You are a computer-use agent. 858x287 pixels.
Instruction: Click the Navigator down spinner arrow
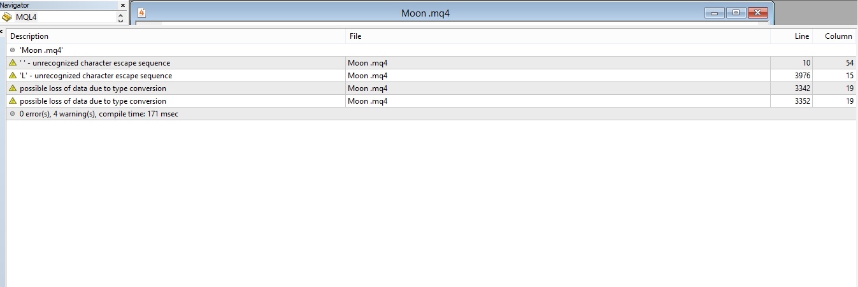[121, 20]
